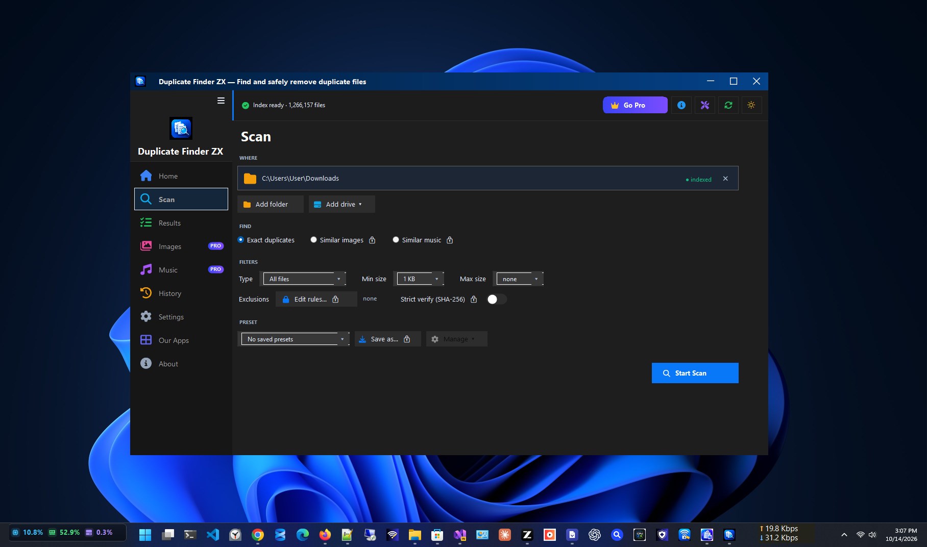This screenshot has height=547, width=927.
Task: Click the Go Pro button
Action: [x=635, y=105]
